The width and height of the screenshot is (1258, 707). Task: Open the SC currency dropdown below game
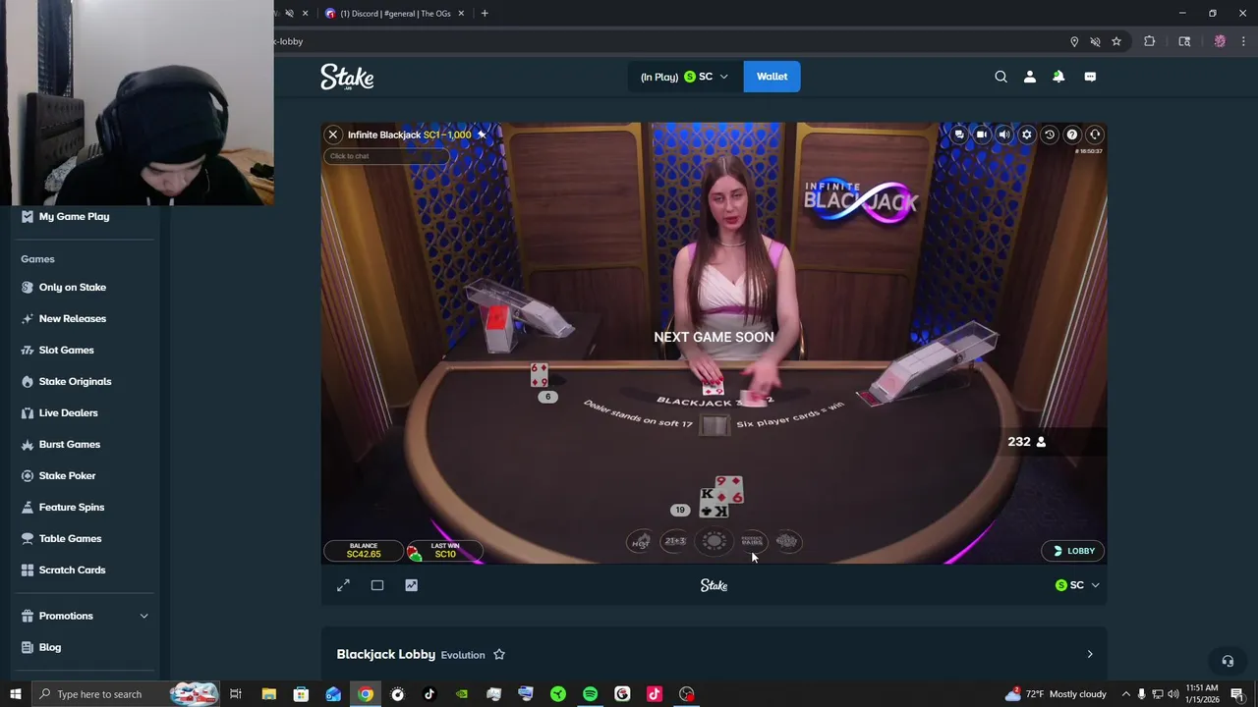[x=1077, y=585]
